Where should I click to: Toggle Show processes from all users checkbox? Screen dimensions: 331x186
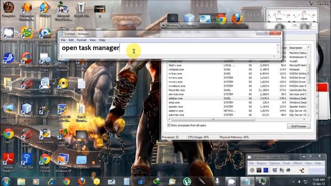169,125
